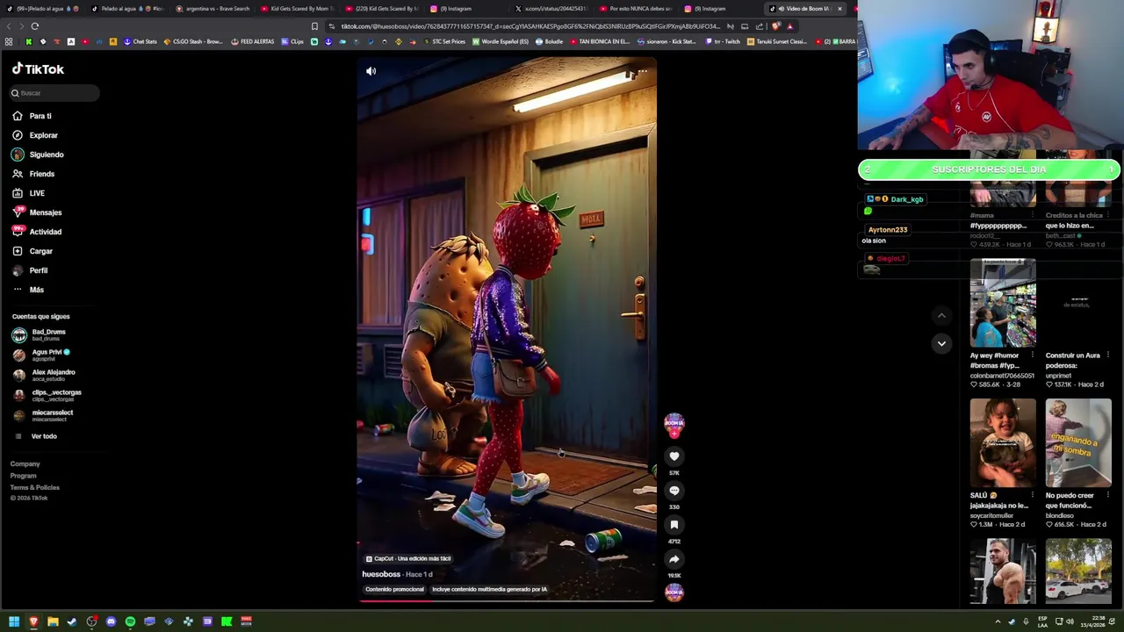The width and height of the screenshot is (1124, 632).
Task: Expand the Más menu
Action: [28, 290]
